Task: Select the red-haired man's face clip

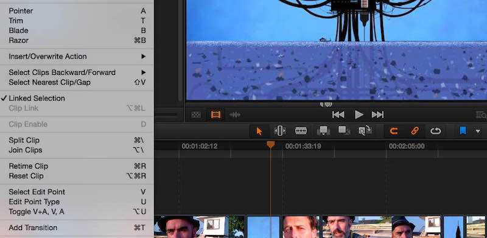Action: point(300,227)
